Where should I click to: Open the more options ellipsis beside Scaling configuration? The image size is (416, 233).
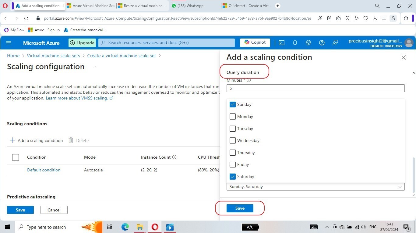95,67
